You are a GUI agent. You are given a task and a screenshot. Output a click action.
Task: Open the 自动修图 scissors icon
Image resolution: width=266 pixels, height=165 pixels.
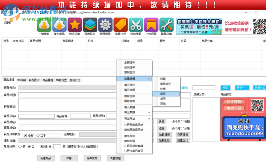136,25
